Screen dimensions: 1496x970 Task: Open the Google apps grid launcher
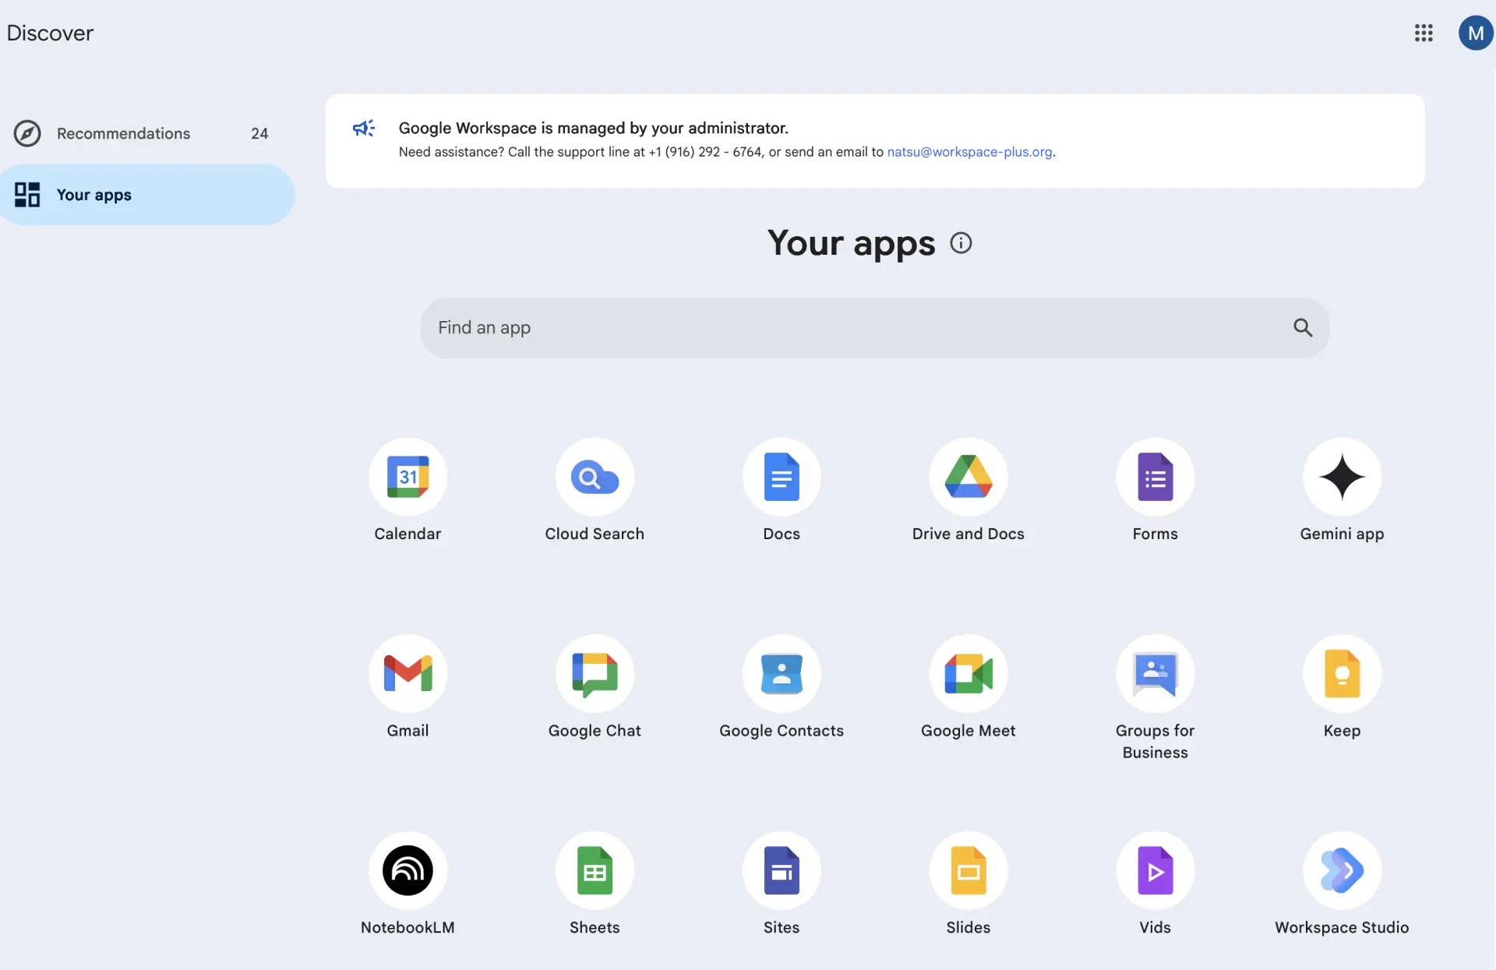[x=1424, y=33]
